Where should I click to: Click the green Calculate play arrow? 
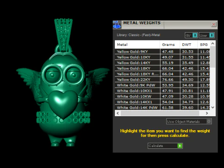(x=180, y=146)
